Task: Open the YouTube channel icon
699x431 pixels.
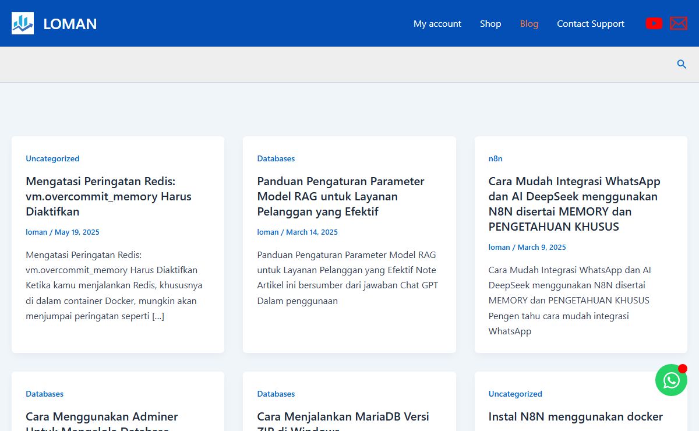Action: point(654,23)
